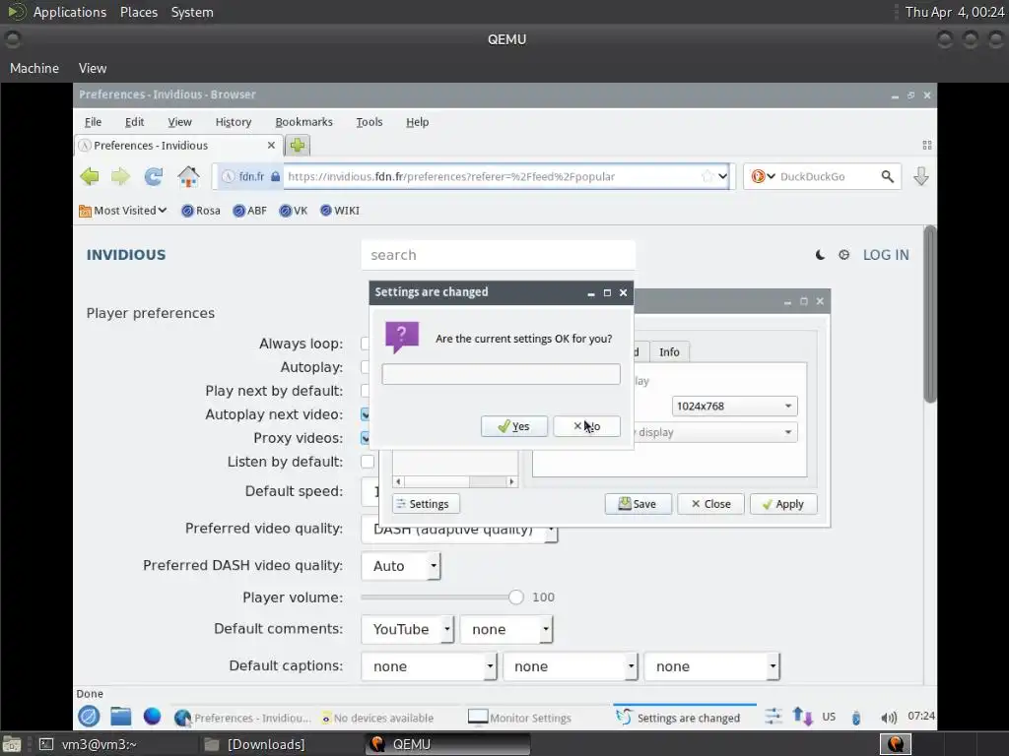Click the Invidious search field

498,255
